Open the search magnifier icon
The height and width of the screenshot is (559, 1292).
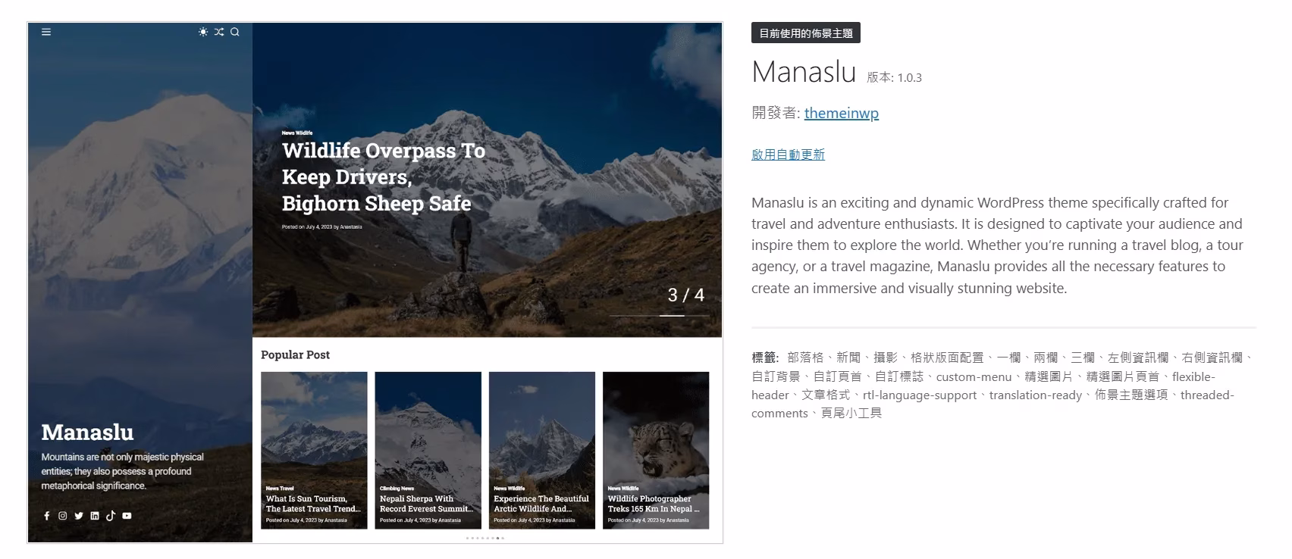tap(235, 32)
